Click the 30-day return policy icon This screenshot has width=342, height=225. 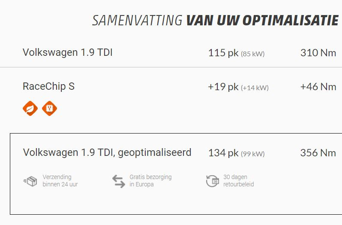[x=213, y=181]
